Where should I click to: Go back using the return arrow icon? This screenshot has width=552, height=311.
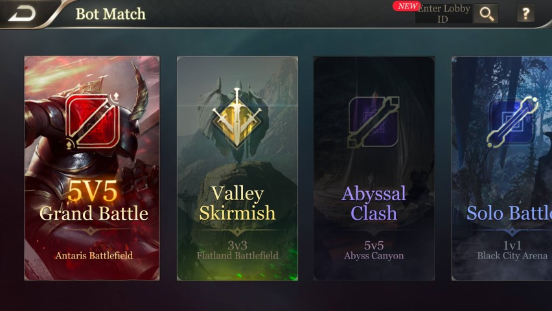click(x=22, y=14)
